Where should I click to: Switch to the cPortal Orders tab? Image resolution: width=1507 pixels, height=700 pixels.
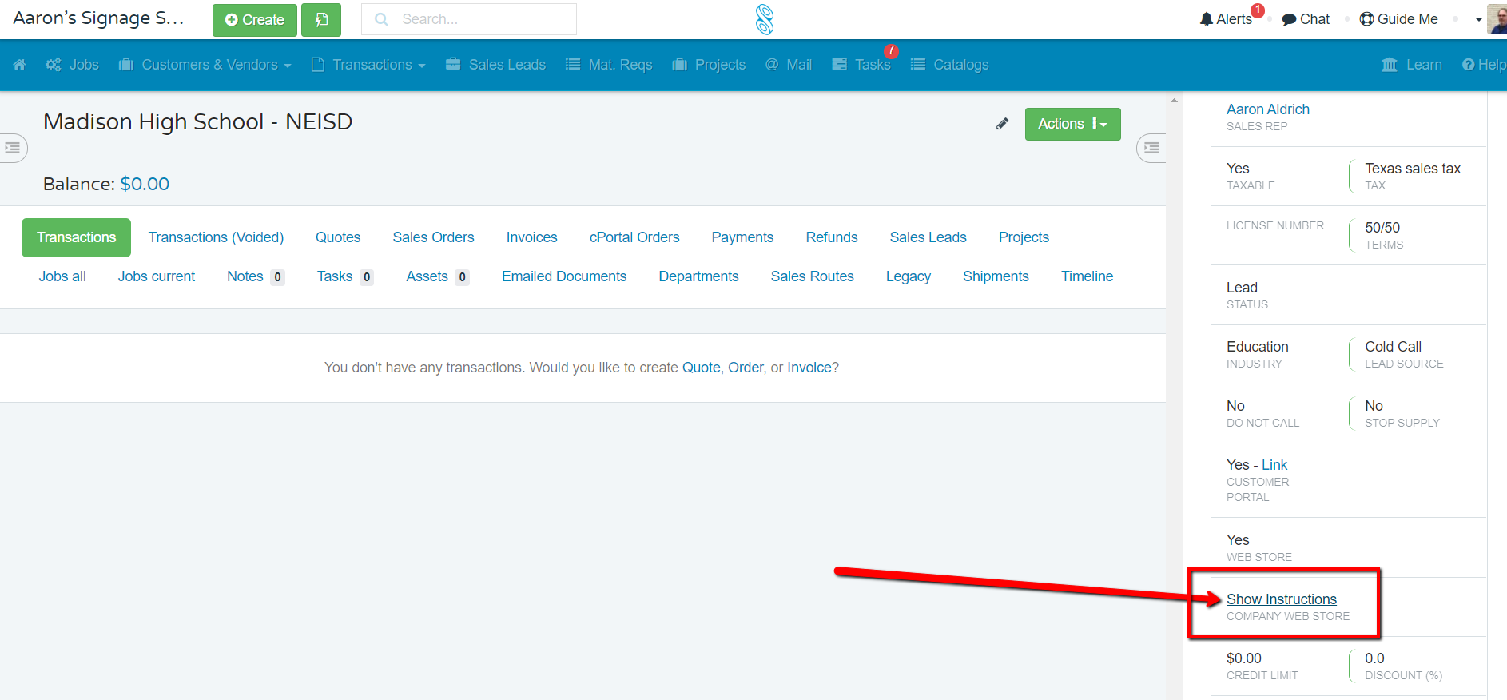tap(634, 237)
